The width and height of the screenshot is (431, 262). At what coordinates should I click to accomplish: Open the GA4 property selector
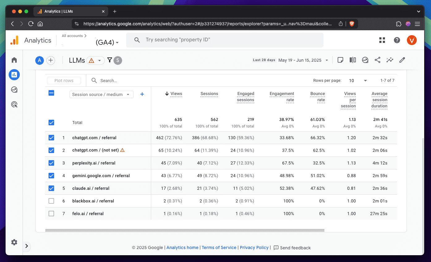coord(107,43)
